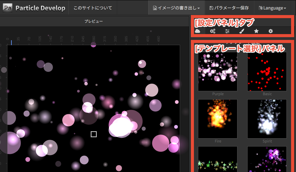Click the Particle Develop title link
Screen dimensions: 296x172
(40, 8)
